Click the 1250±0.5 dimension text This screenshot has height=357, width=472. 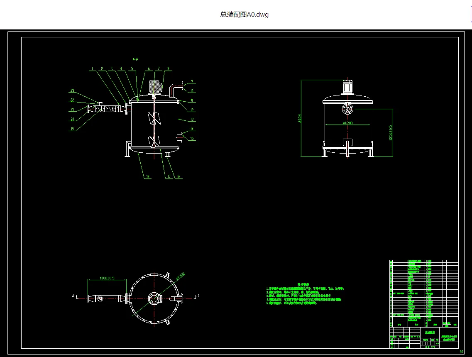click(x=391, y=133)
